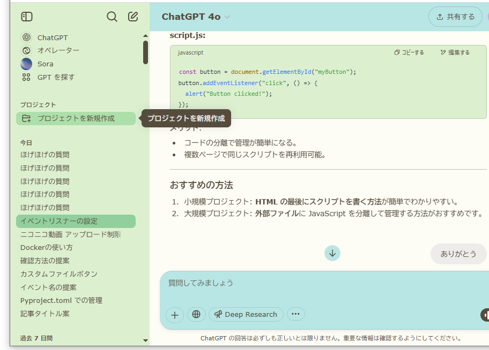This screenshot has height=350, width=489.
Task: Click the 過去 7 日間 section heading
Action: (x=36, y=338)
